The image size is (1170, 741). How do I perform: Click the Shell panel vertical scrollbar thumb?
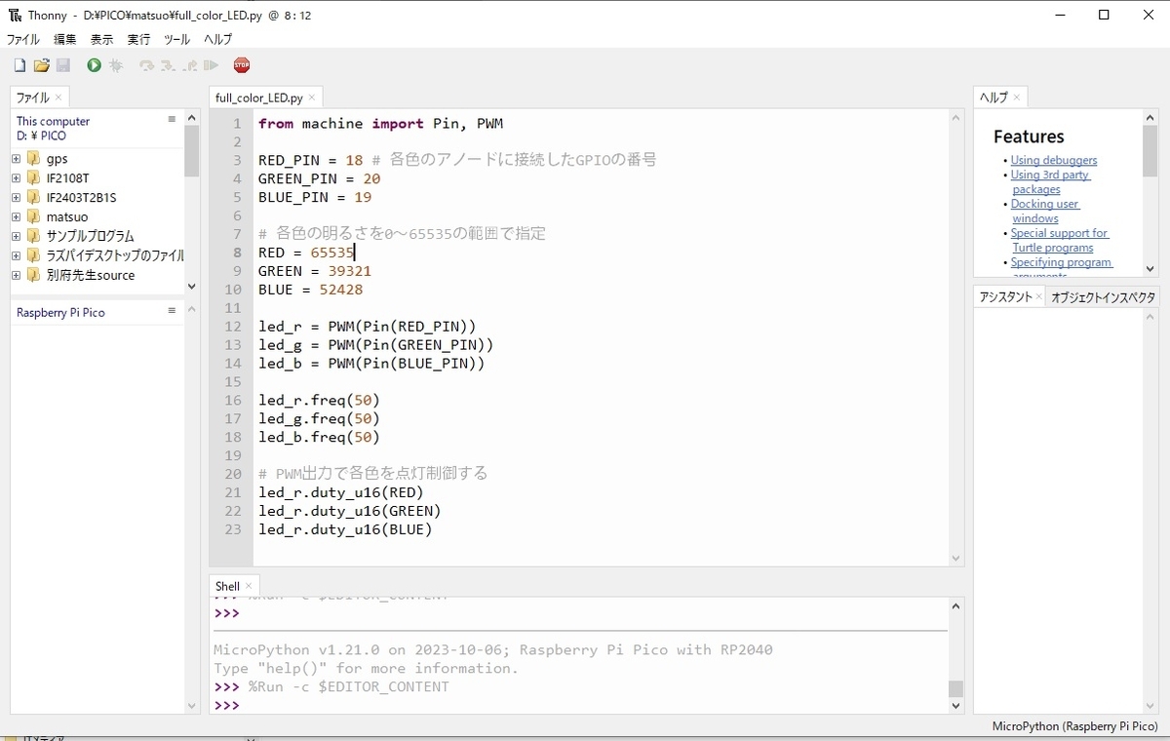(956, 688)
